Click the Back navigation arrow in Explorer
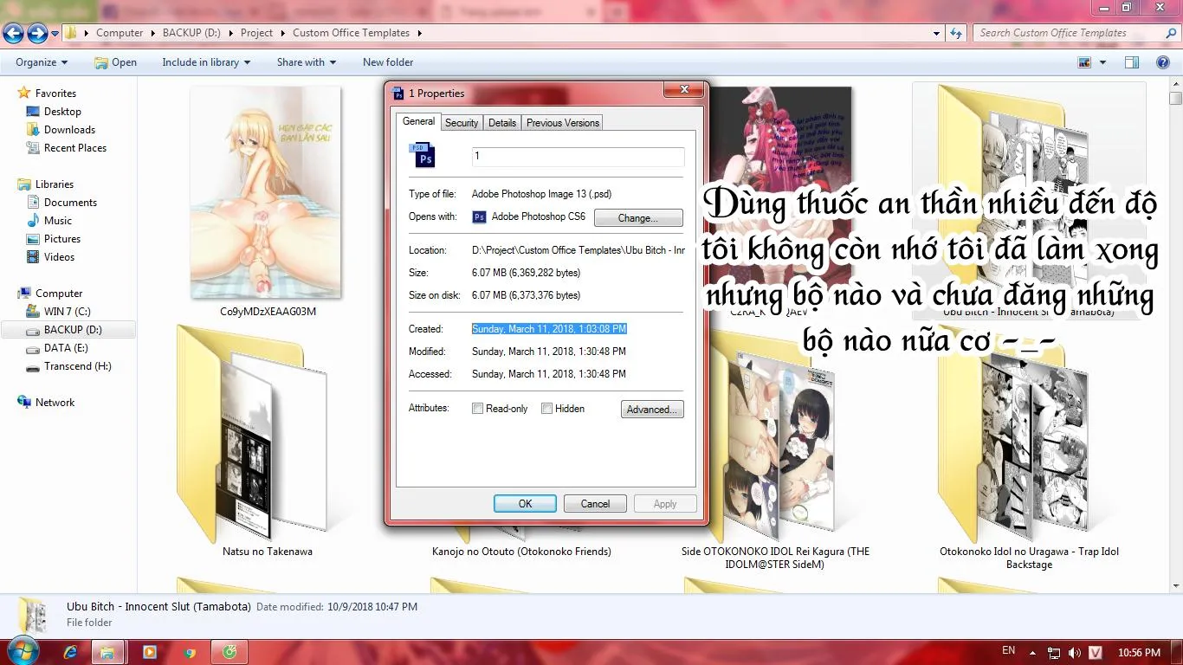Viewport: 1183px width, 665px height. point(13,34)
